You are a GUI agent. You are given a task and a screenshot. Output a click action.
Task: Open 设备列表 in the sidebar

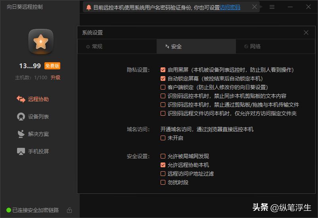[33, 117]
